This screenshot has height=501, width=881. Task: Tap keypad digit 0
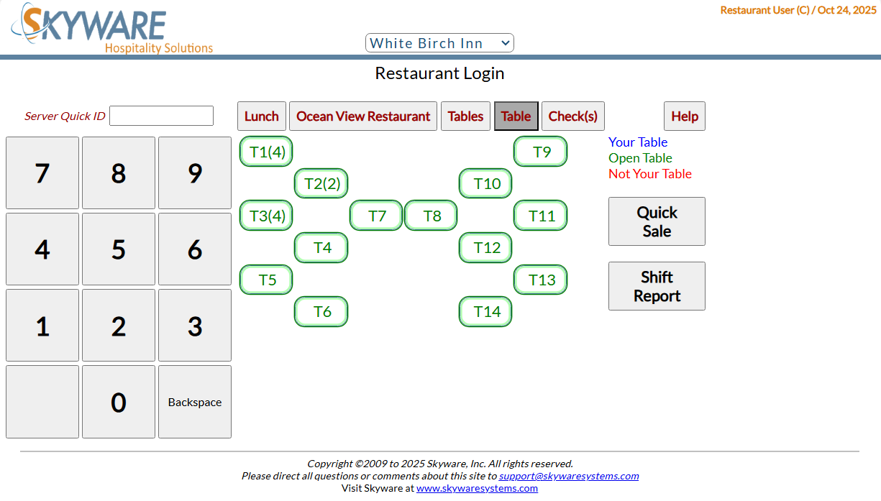119,402
